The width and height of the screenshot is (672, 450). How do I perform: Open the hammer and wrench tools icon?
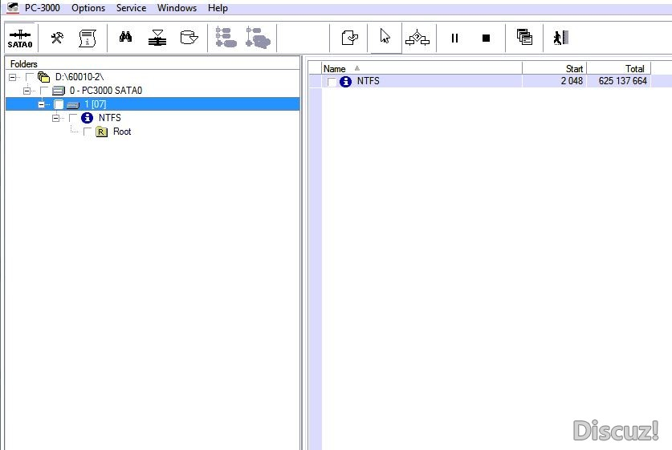point(57,38)
